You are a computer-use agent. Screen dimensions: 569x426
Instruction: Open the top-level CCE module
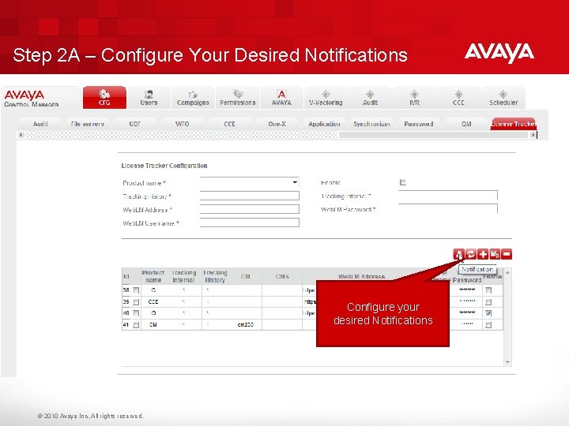tap(458, 98)
